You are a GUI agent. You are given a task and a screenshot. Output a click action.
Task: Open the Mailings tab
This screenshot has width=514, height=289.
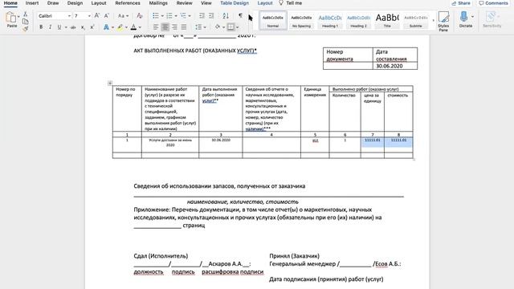[158, 3]
